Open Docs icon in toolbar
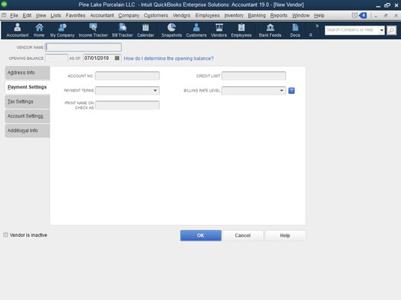The height and width of the screenshot is (300, 401). (x=295, y=30)
